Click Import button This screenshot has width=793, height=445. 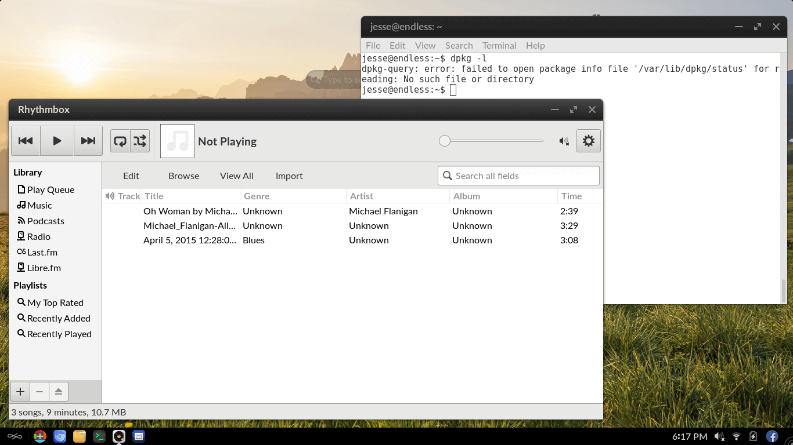[289, 176]
